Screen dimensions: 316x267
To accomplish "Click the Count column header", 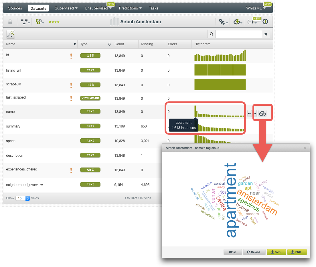I will (119, 44).
